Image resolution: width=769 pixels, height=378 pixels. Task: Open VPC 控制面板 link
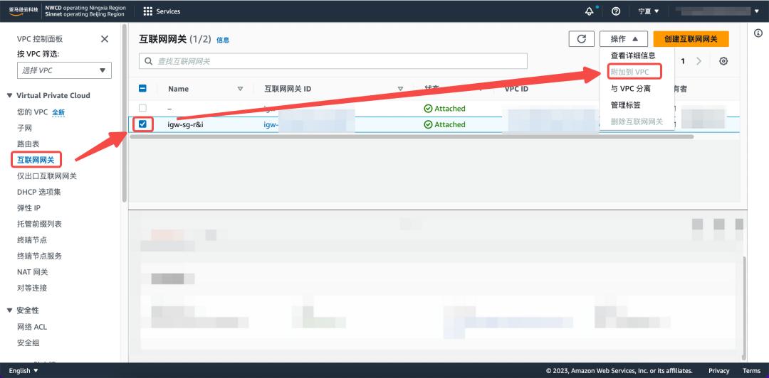(40, 39)
